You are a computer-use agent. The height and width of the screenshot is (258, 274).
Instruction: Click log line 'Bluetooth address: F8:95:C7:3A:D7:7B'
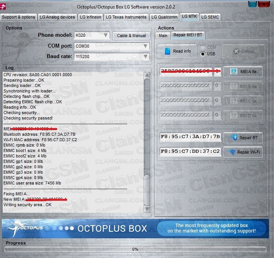tap(39, 134)
